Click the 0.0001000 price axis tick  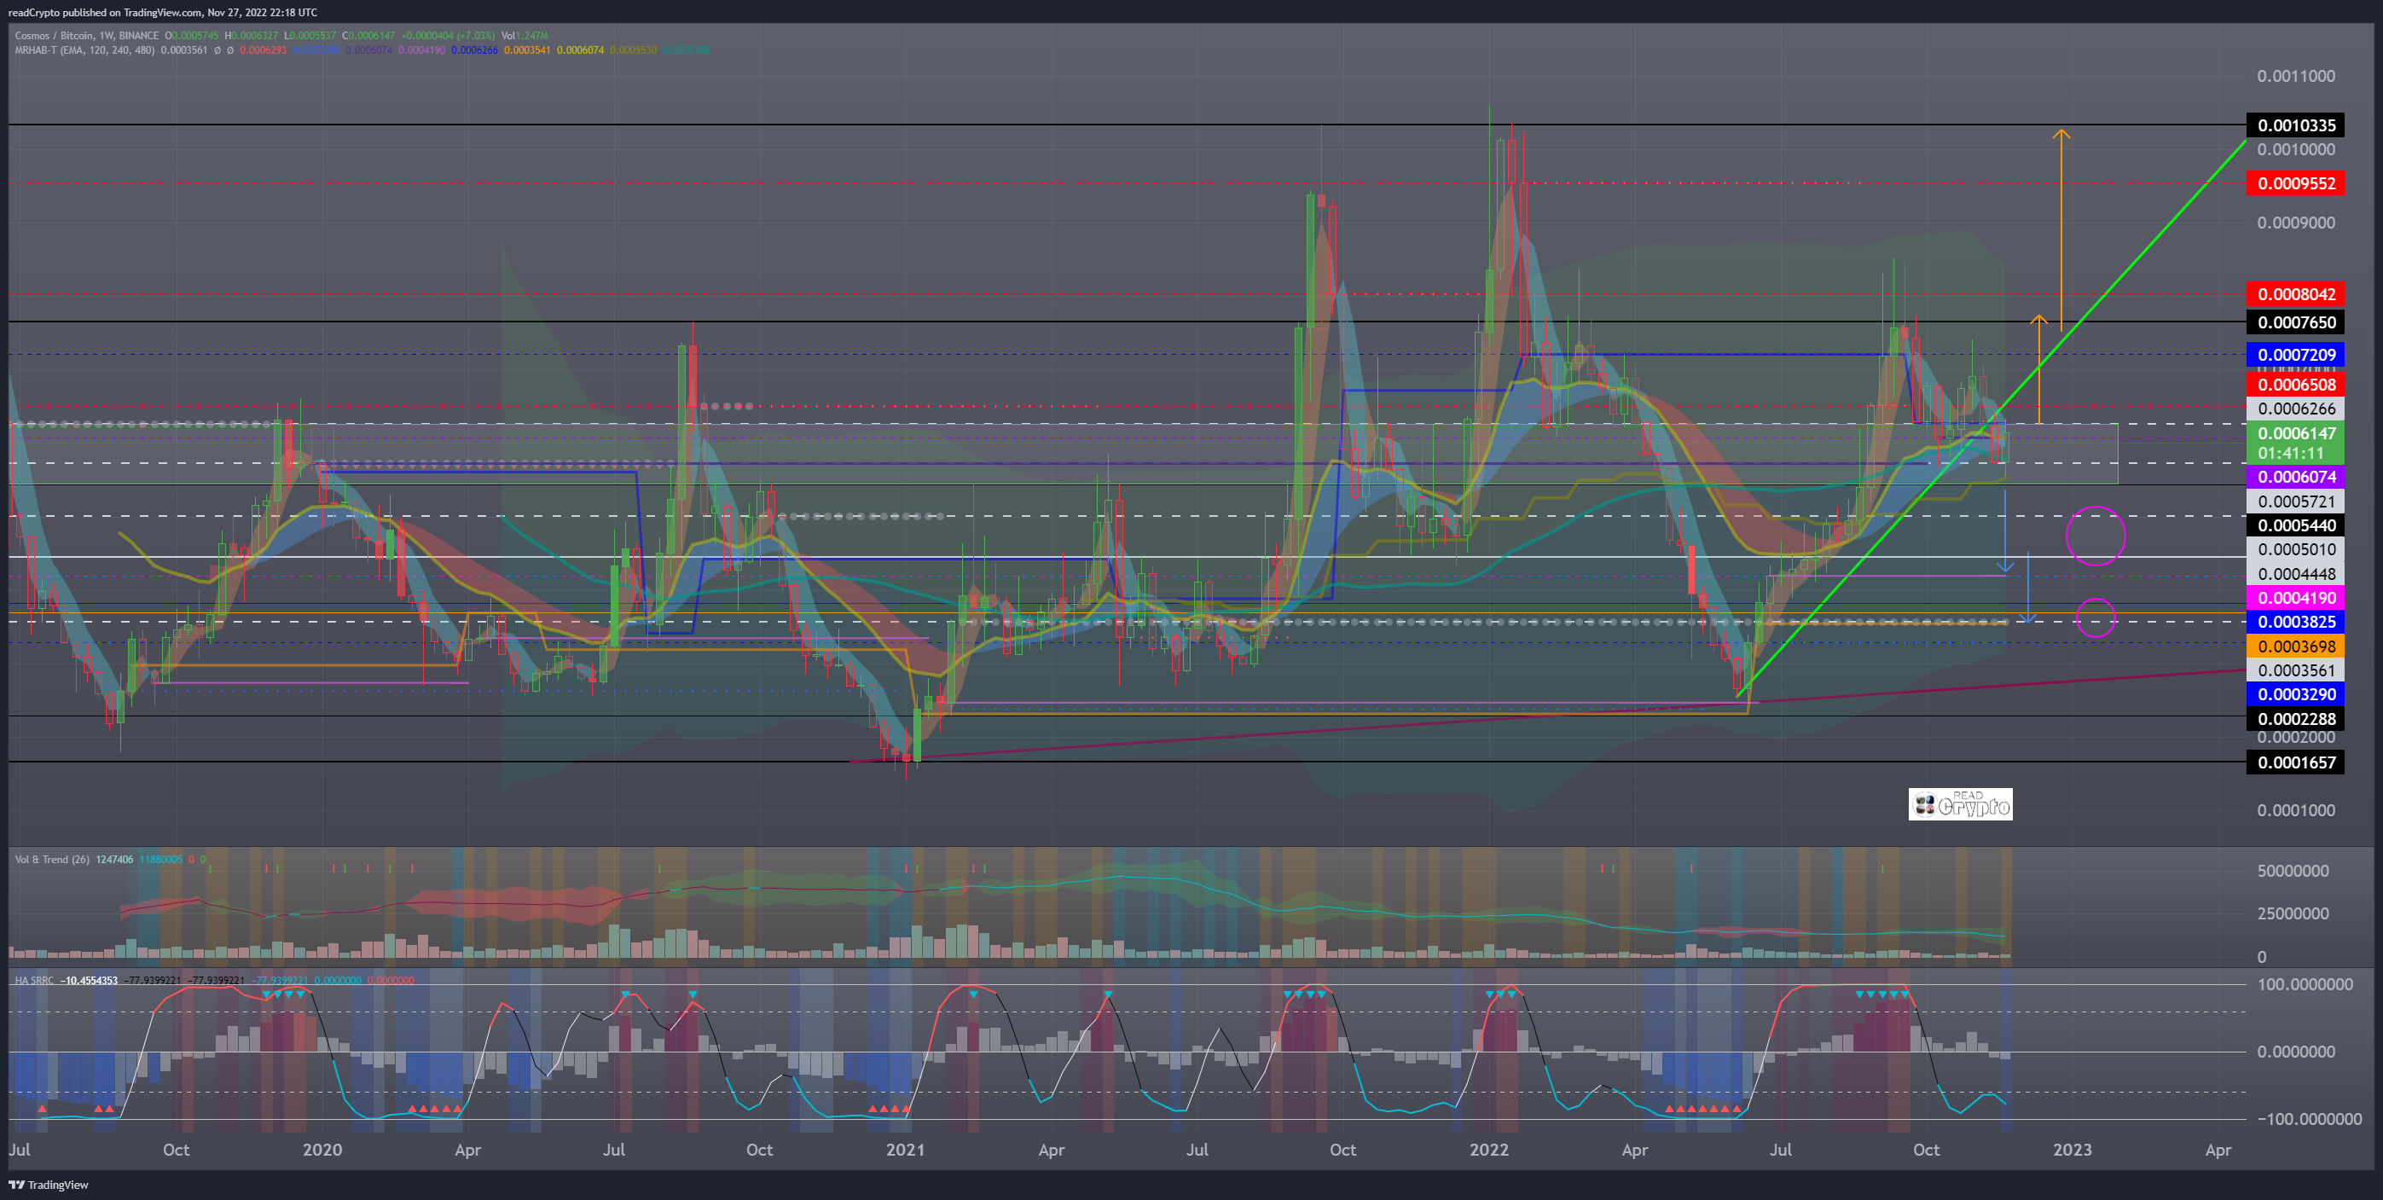(2295, 809)
